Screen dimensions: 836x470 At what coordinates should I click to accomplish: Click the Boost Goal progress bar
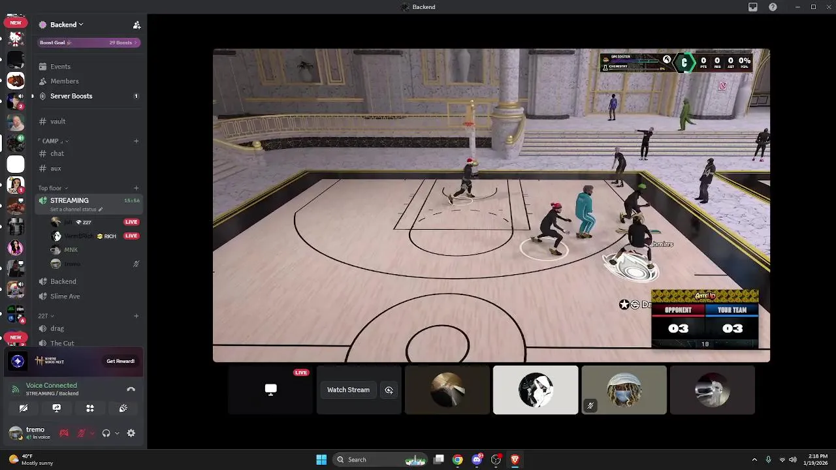(89, 42)
